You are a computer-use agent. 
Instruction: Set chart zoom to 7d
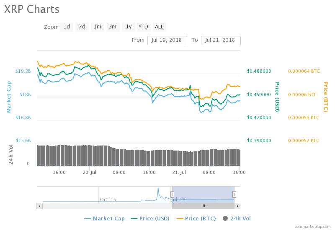tap(82, 27)
